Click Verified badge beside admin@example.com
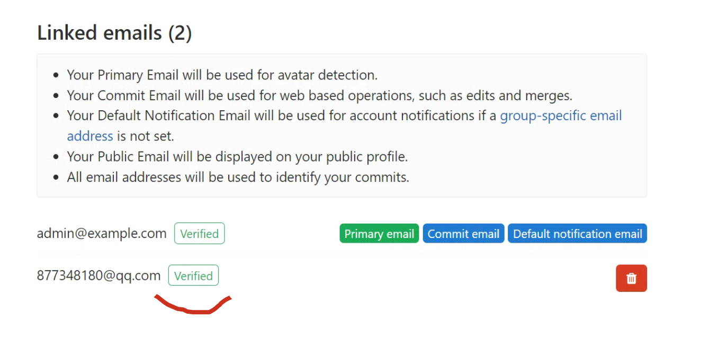 point(199,234)
